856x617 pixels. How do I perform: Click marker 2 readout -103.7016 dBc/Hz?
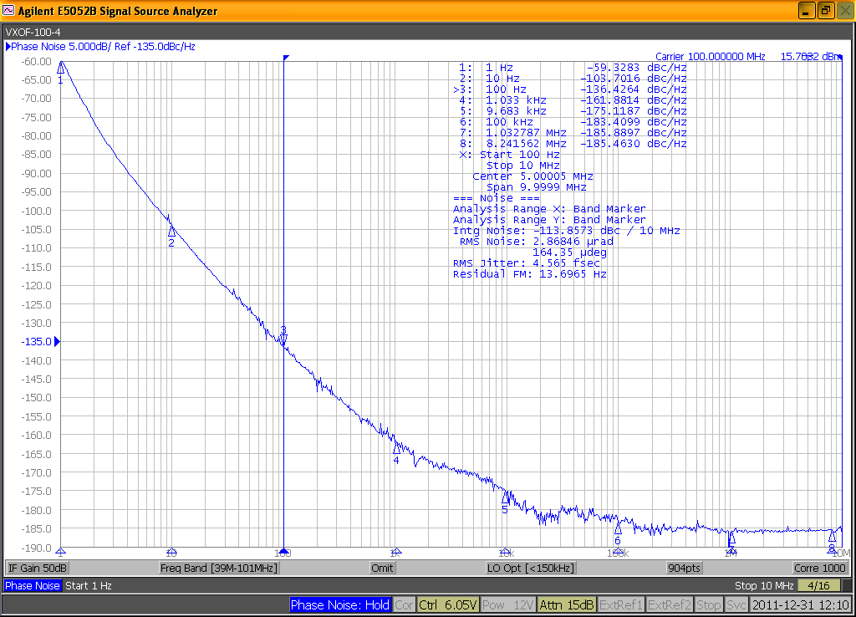click(634, 79)
